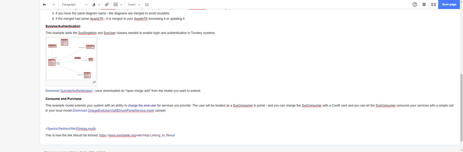Click Special:Redirect/file/Företag.modlr link
Viewport: 463px width, 152px height.
(71, 129)
